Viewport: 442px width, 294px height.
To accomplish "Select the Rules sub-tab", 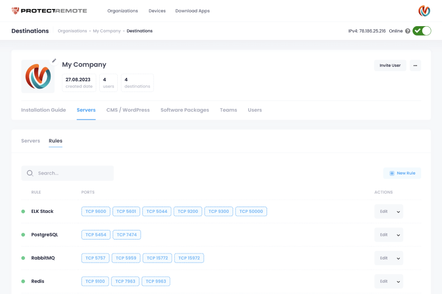I will coord(55,141).
